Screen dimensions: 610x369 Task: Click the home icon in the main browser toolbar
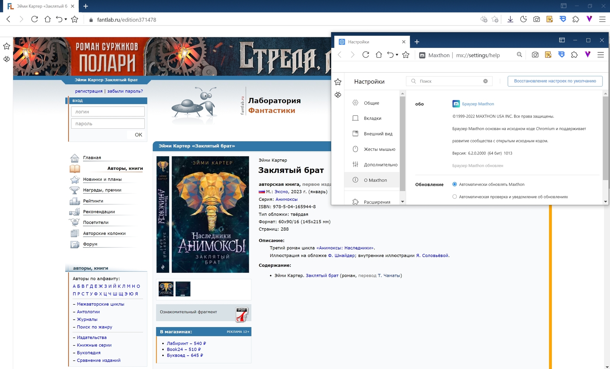pos(48,19)
